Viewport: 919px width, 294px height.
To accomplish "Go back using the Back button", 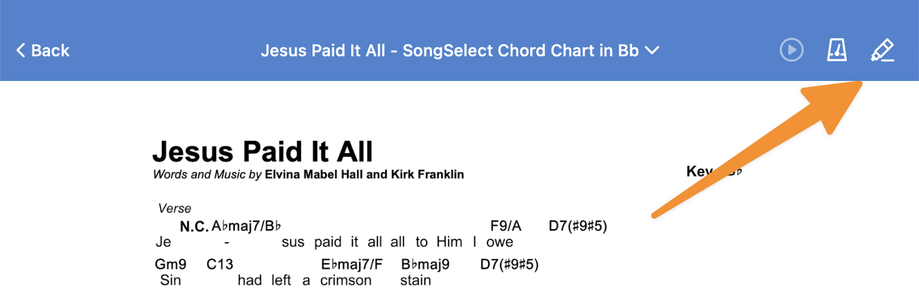I will tap(43, 50).
